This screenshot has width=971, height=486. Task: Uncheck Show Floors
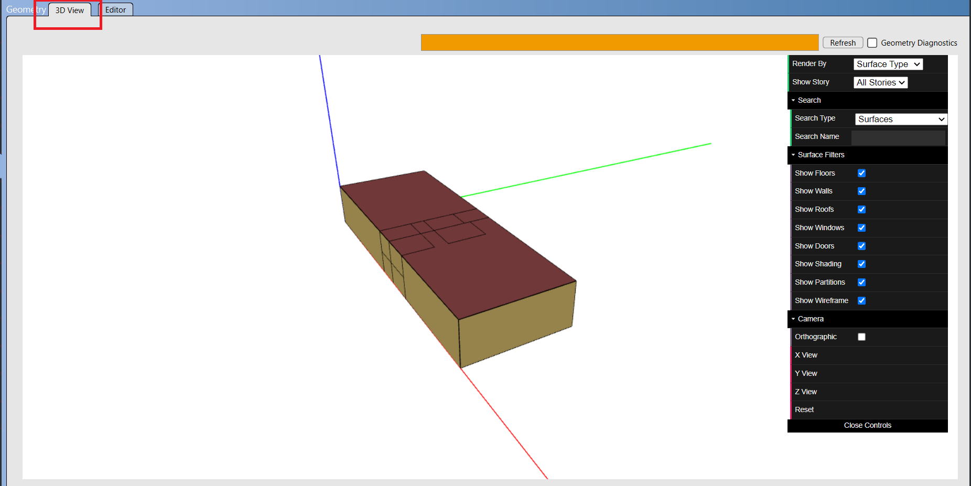(x=861, y=173)
